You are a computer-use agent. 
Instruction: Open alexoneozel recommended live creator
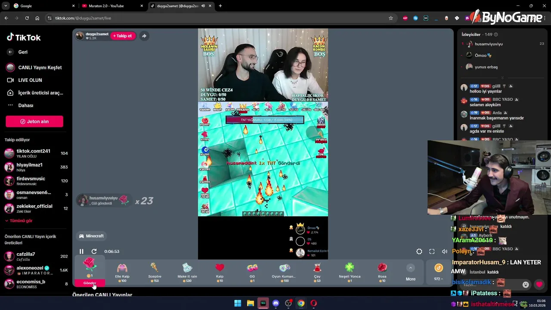click(36, 270)
